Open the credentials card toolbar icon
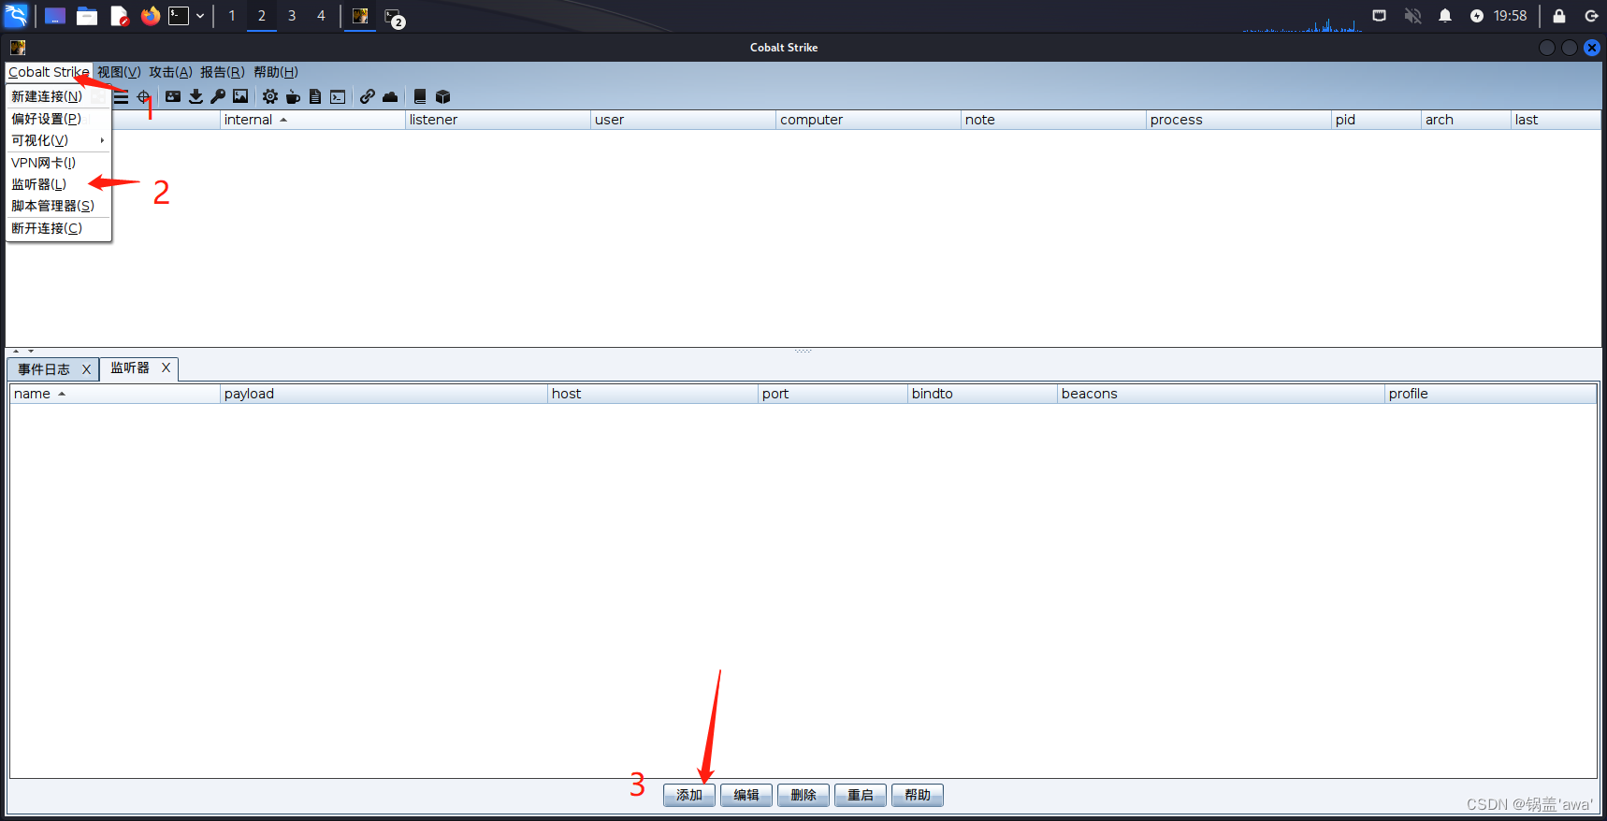 (173, 96)
